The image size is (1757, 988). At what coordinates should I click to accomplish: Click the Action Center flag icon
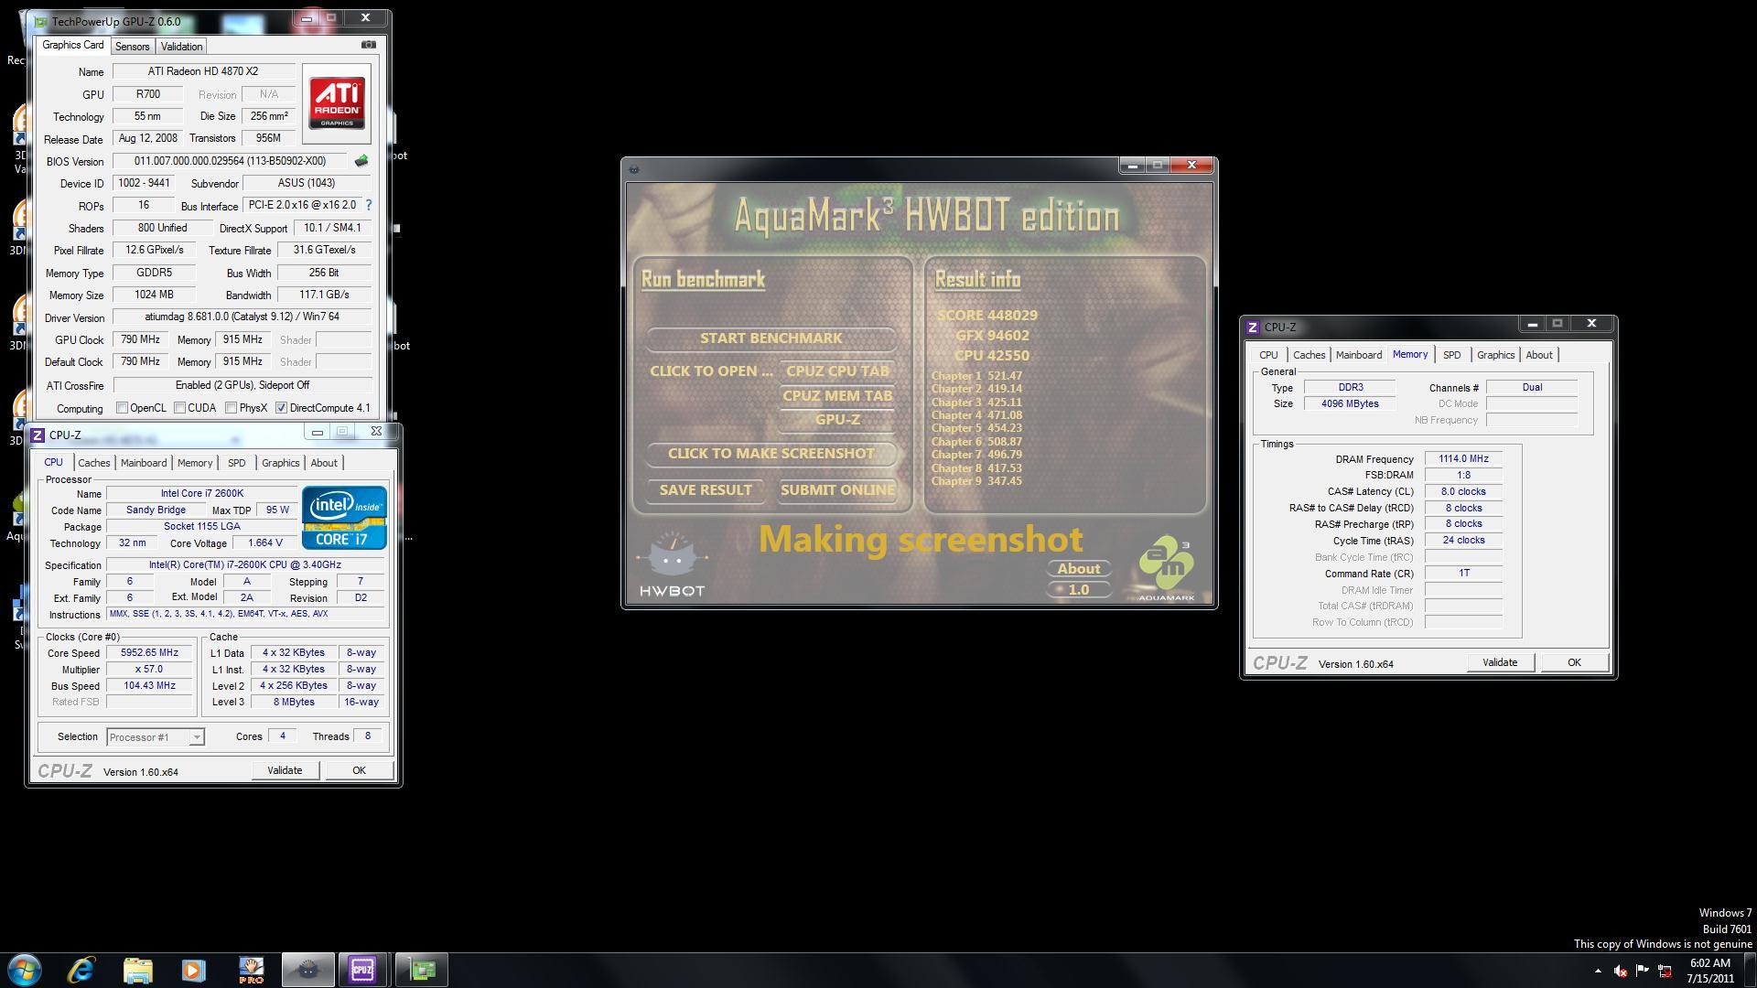(1643, 971)
